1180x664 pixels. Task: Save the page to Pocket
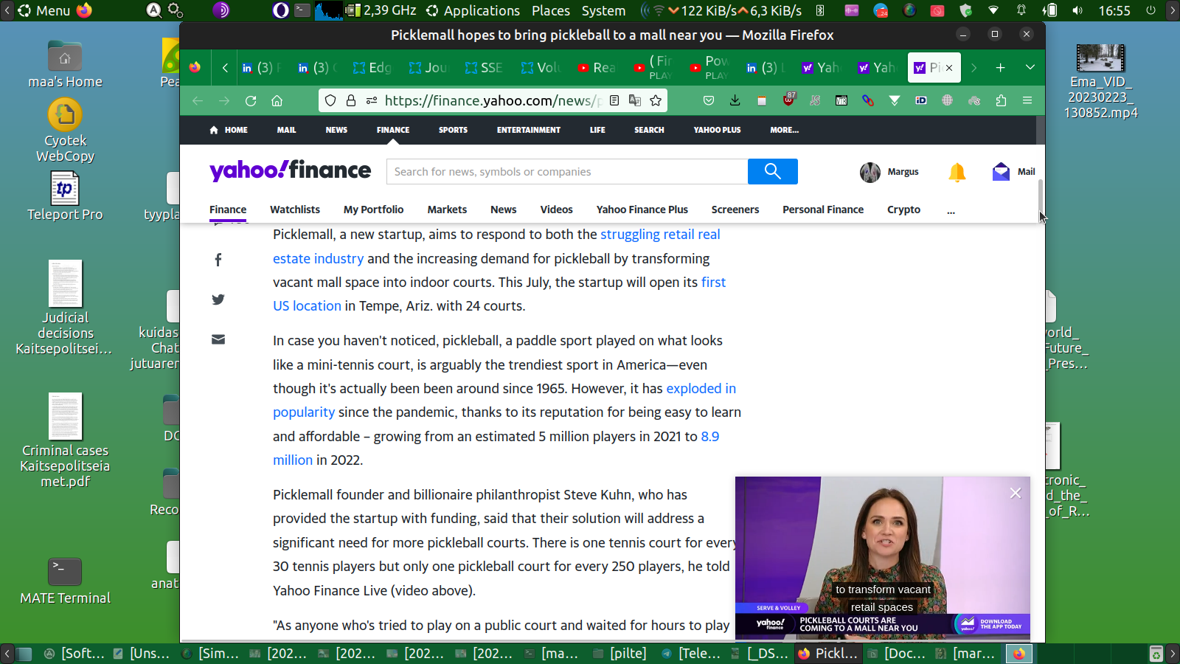point(709,100)
